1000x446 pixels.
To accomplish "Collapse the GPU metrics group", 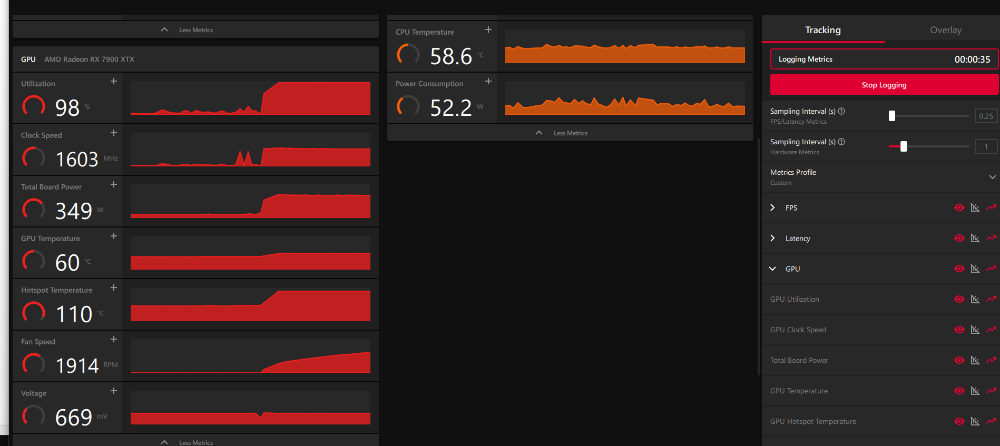I will click(x=772, y=269).
